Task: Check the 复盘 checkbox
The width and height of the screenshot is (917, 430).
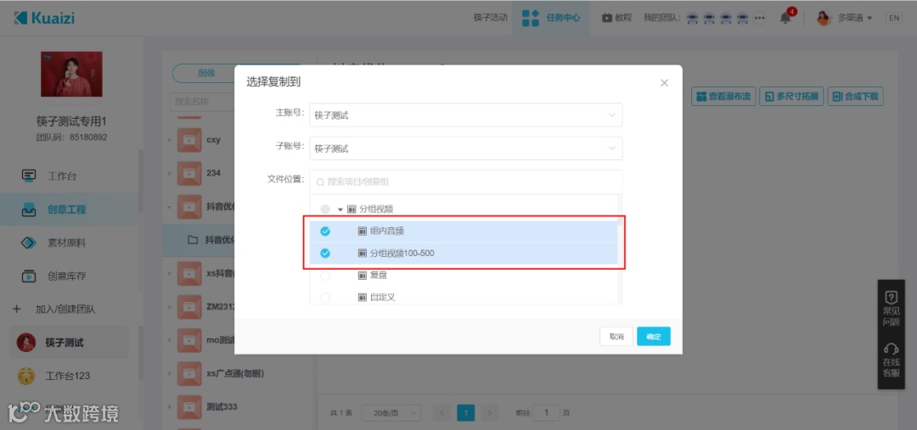Action: coord(325,275)
